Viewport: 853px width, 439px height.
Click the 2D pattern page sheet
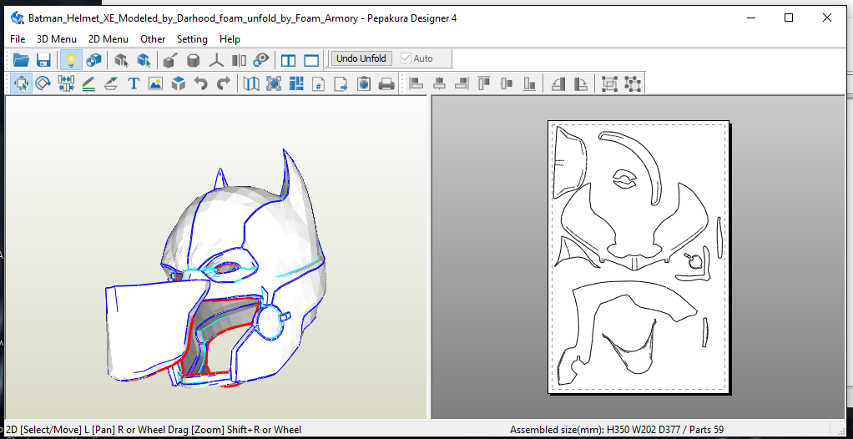pos(638,256)
